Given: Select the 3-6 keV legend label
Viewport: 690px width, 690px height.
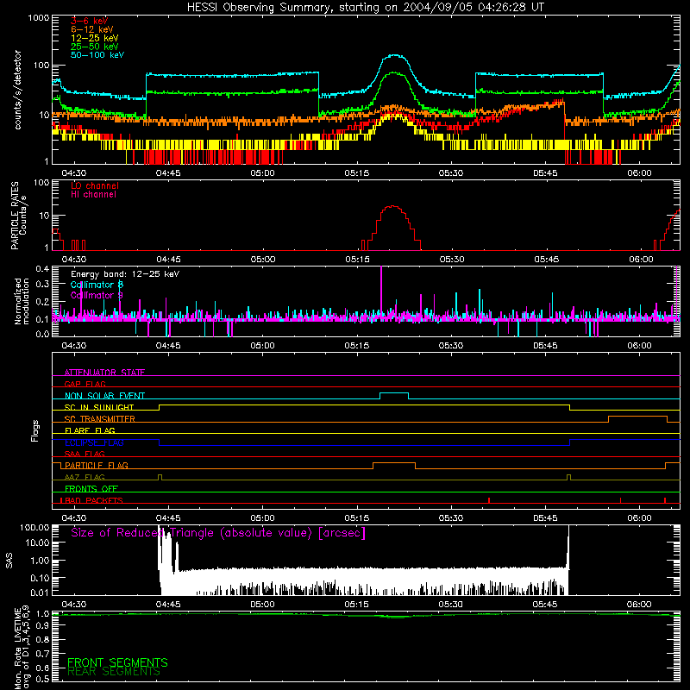Looking at the screenshot, I should point(89,21).
